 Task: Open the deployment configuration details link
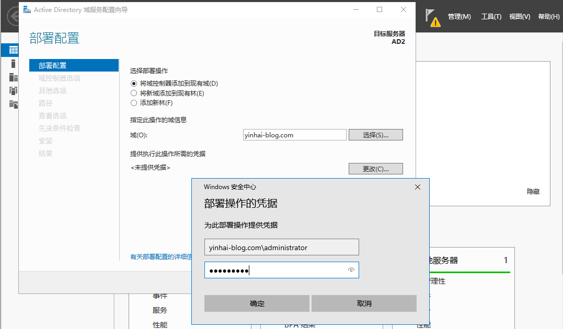pos(161,257)
